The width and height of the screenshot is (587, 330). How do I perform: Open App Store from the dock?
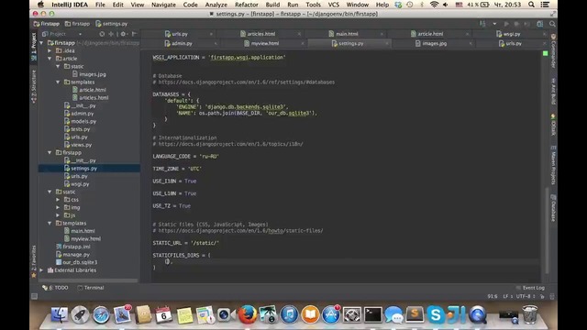point(331,314)
